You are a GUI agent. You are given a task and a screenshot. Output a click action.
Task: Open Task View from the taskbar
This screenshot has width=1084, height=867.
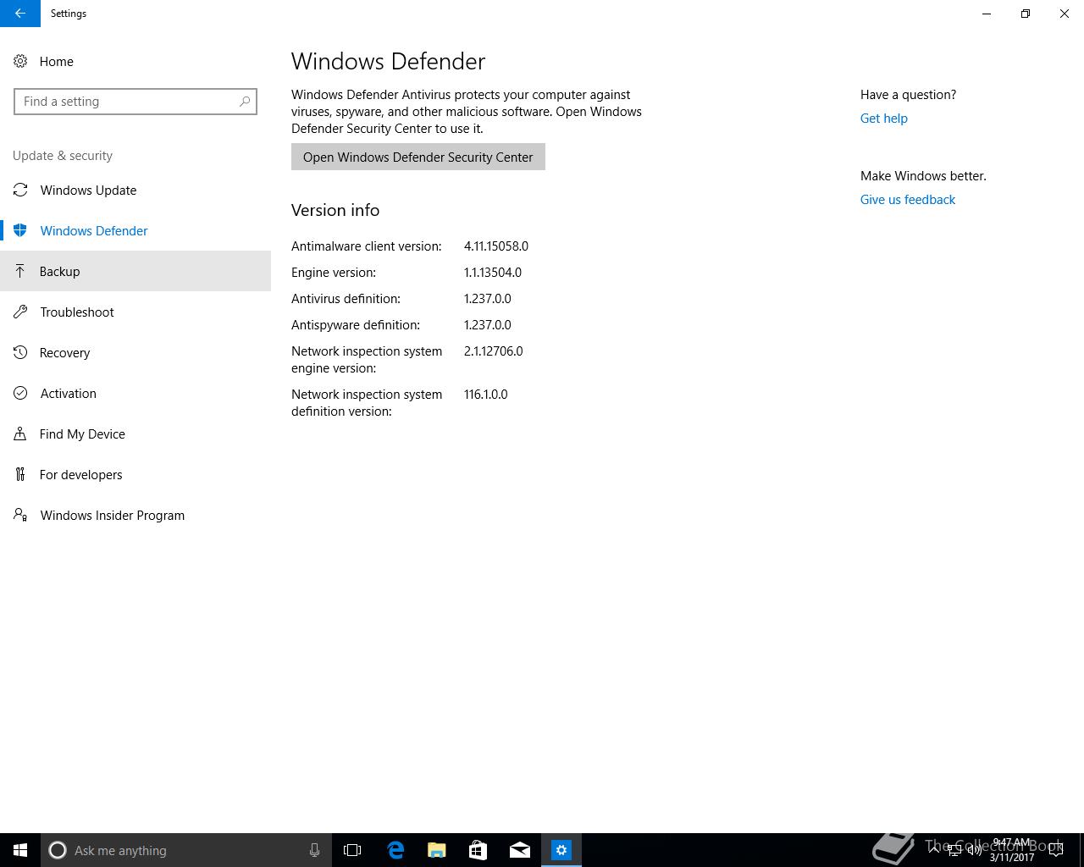352,850
